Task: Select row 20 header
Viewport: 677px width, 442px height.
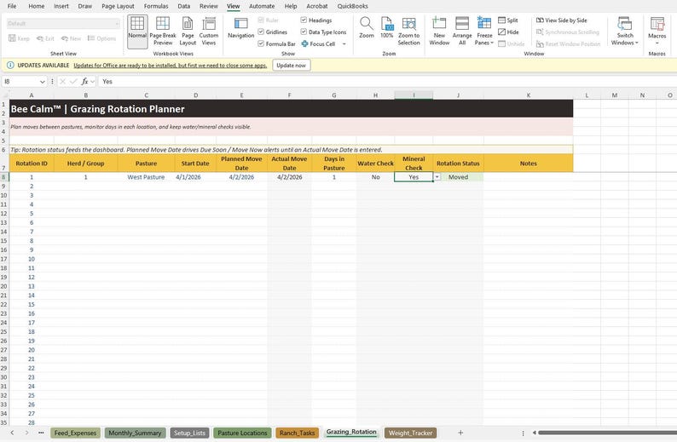Action: (x=4, y=286)
